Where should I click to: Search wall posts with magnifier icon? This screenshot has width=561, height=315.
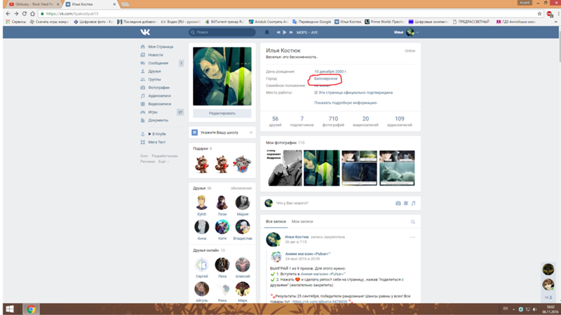click(x=413, y=222)
